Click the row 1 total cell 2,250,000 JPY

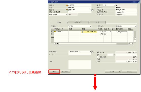click(x=119, y=32)
